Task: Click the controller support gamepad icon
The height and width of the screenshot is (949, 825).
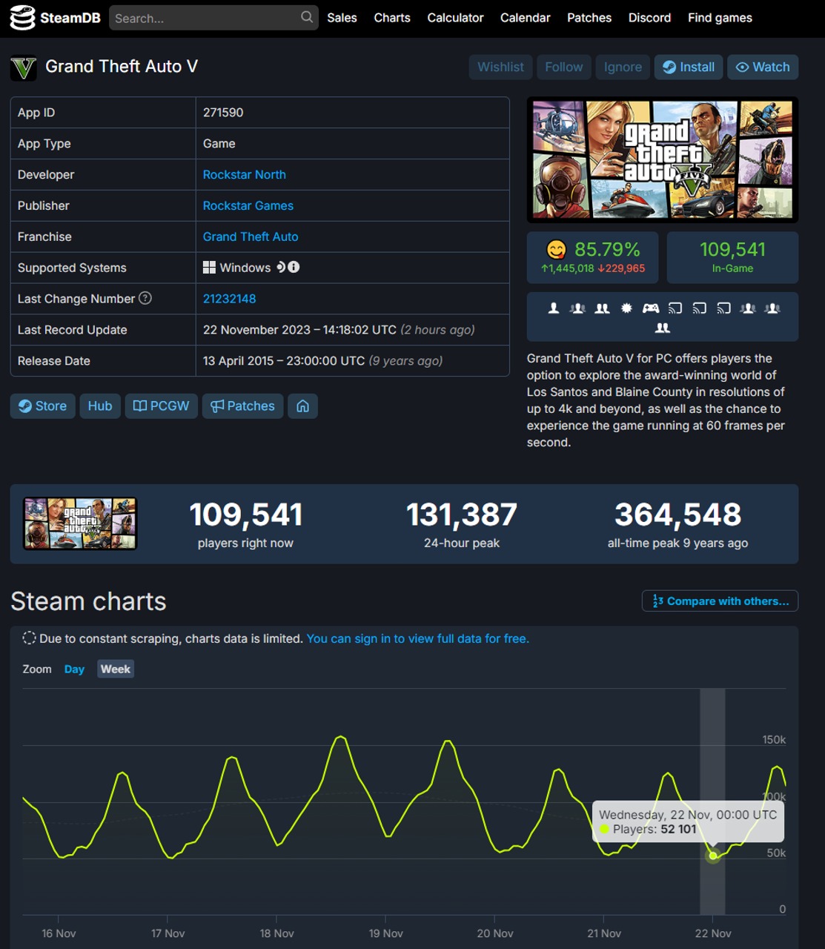Action: tap(651, 308)
